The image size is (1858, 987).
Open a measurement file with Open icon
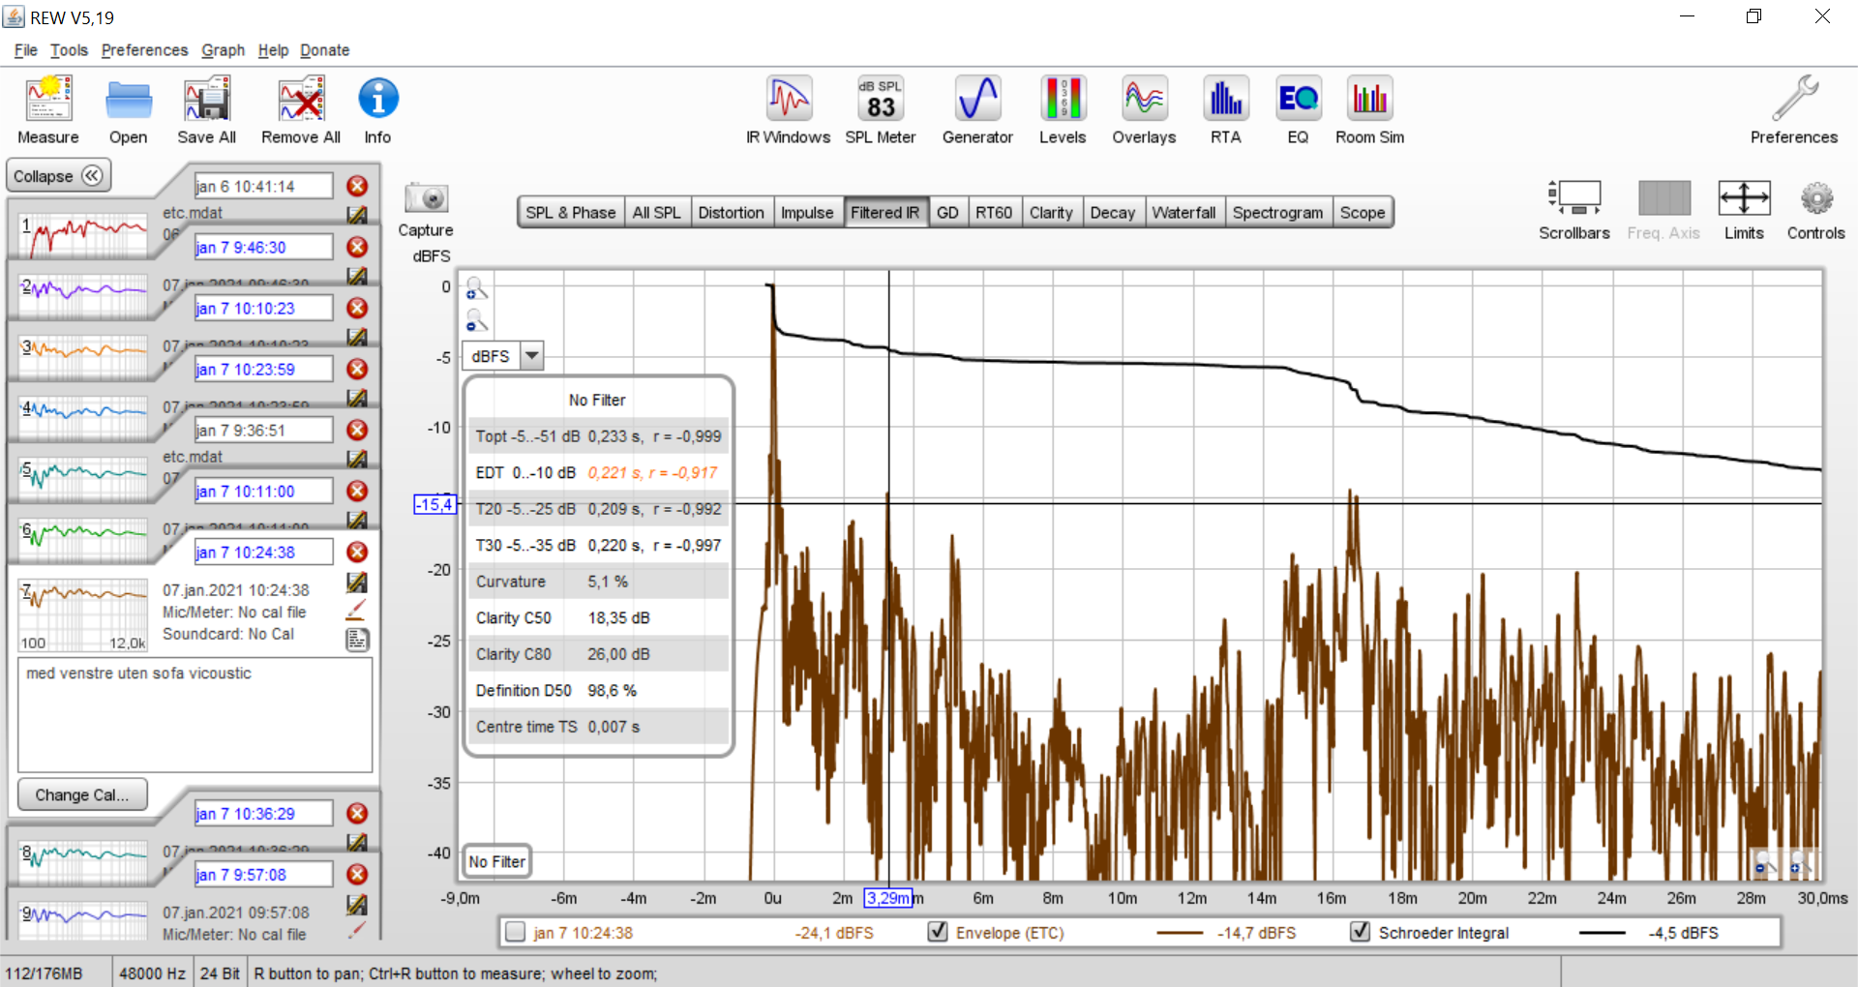129,100
